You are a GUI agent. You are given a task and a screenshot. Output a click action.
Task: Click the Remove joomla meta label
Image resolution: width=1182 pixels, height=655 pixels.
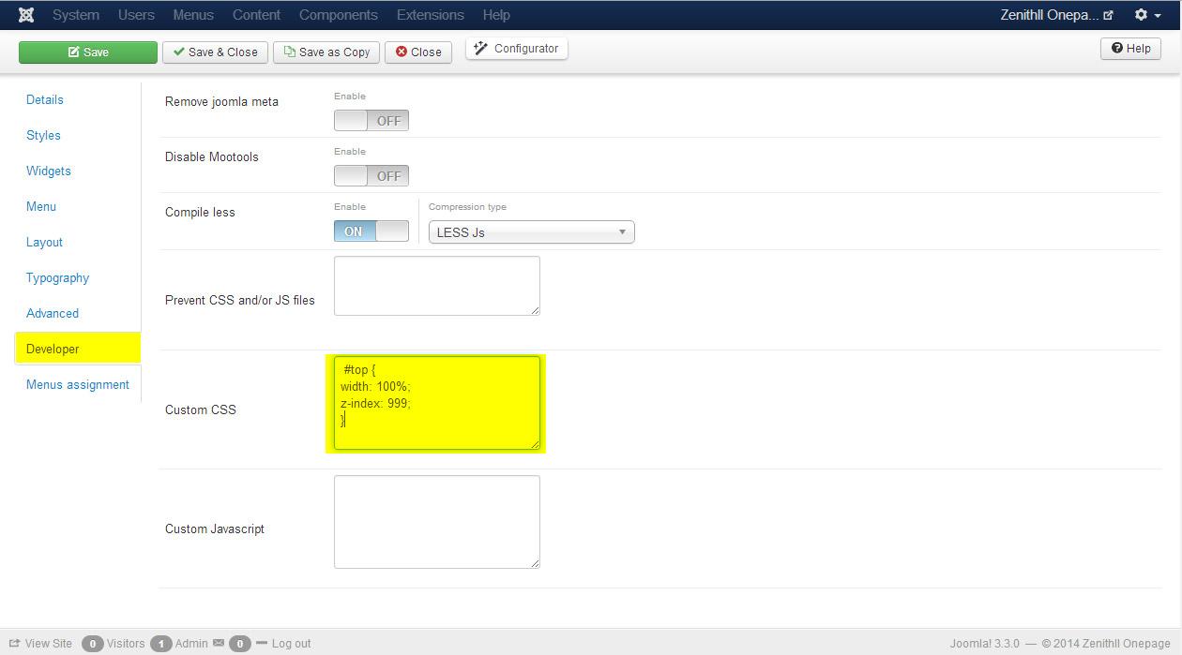tap(221, 101)
